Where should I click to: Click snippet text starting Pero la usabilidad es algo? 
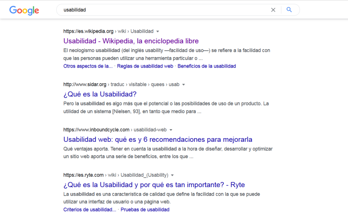(166, 107)
